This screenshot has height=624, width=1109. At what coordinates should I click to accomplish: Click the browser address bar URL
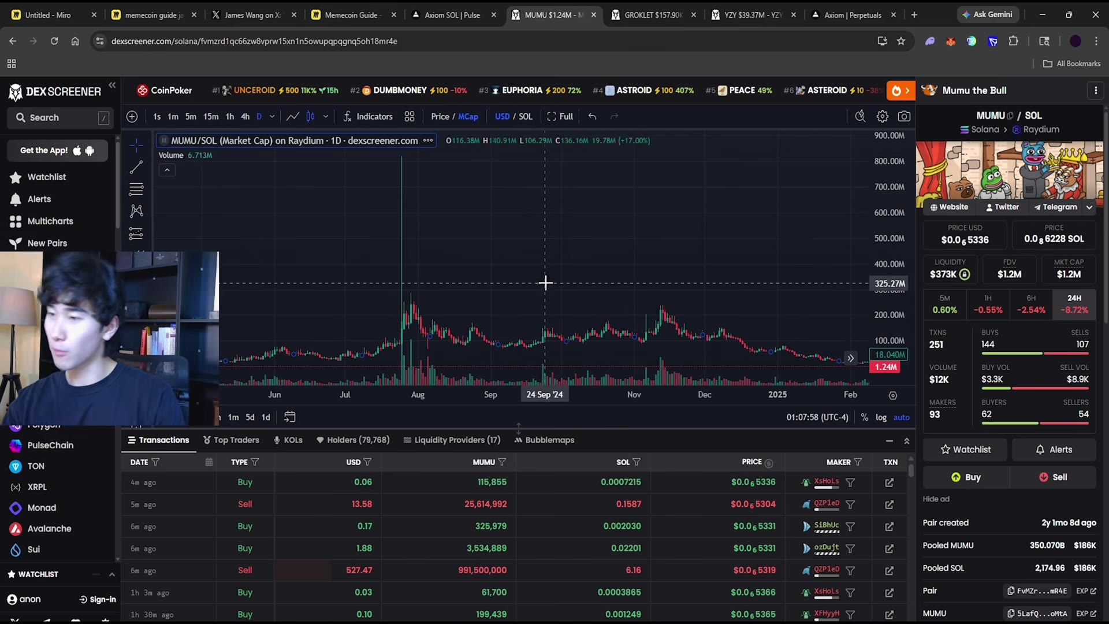[x=254, y=41]
